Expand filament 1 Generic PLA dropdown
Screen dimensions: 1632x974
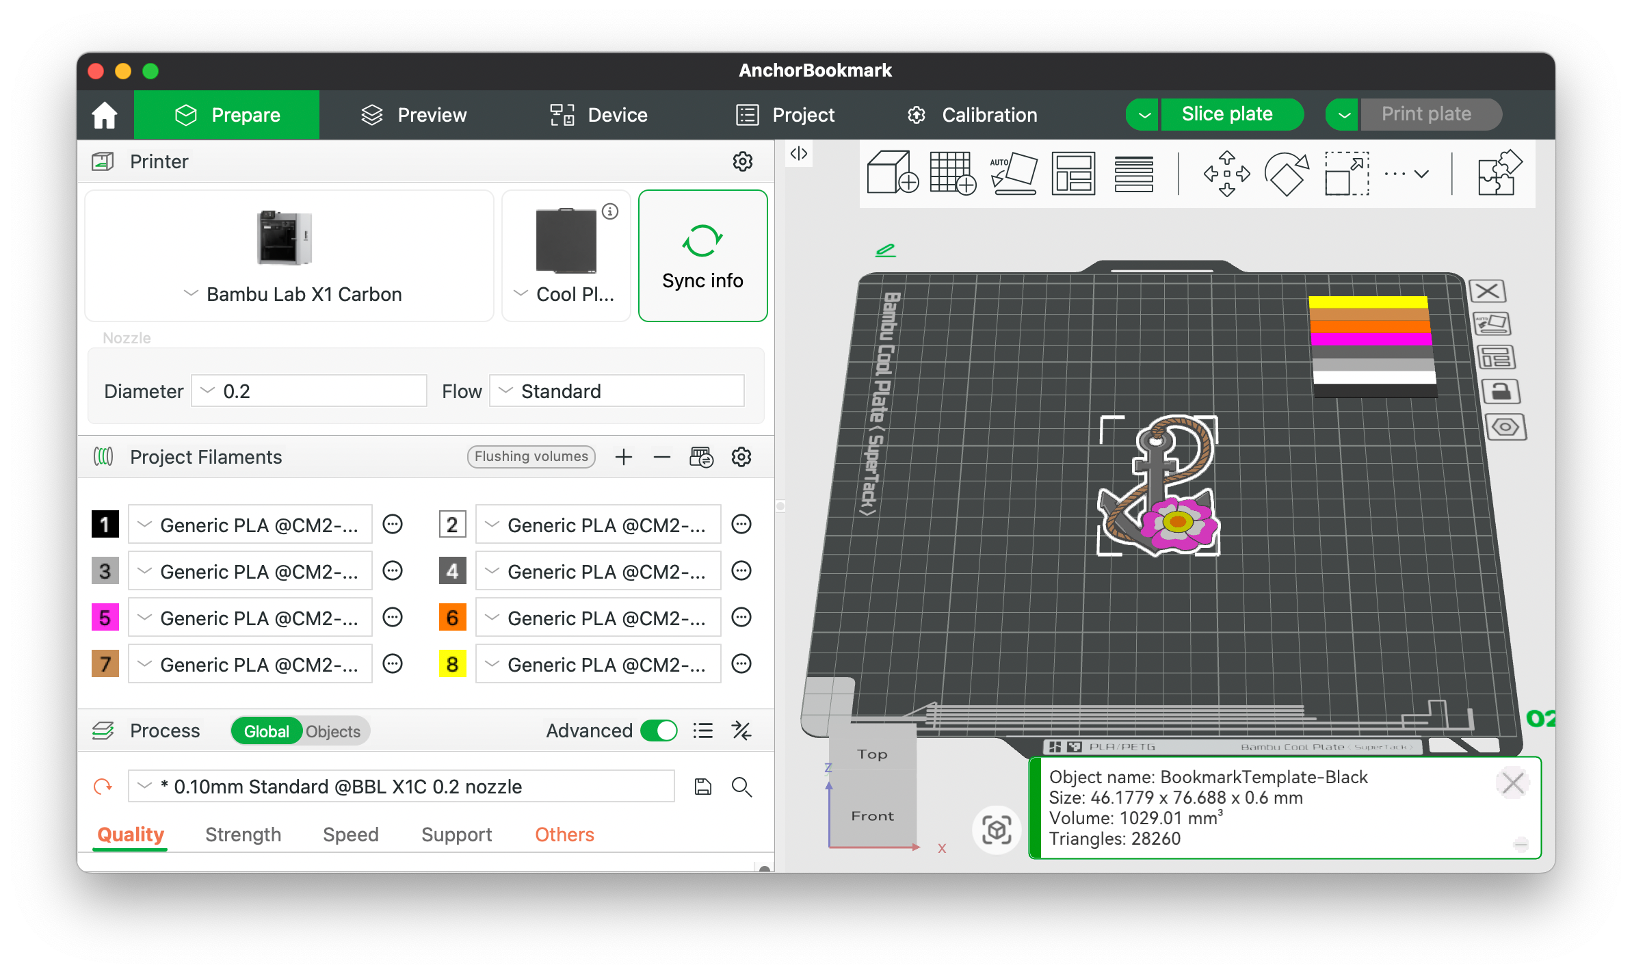(250, 525)
